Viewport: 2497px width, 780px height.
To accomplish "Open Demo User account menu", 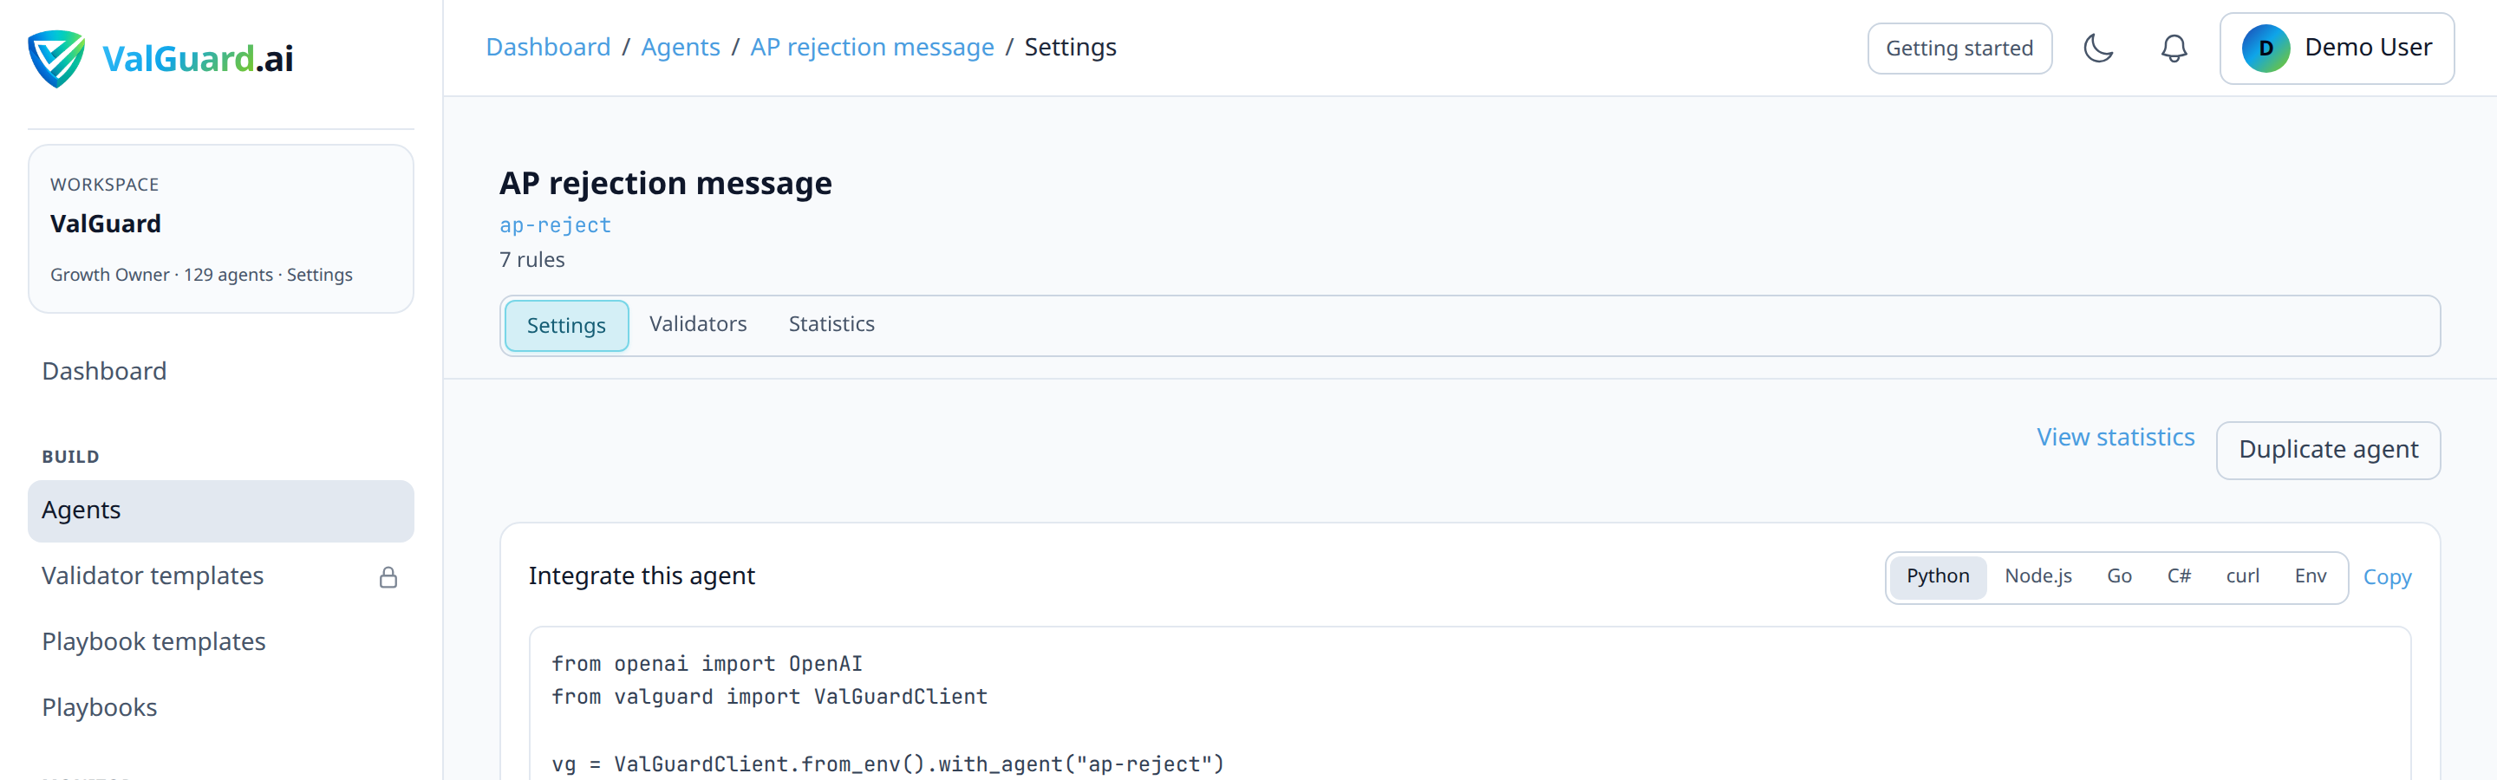I will [2336, 49].
